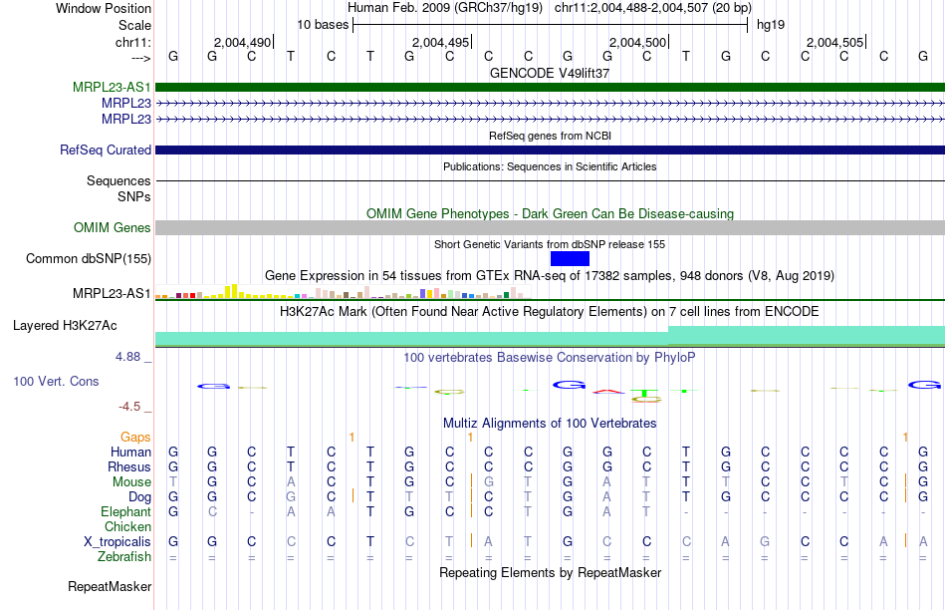Click the green MRPL23-AS1 gene label
The image size is (946, 610).
click(112, 87)
